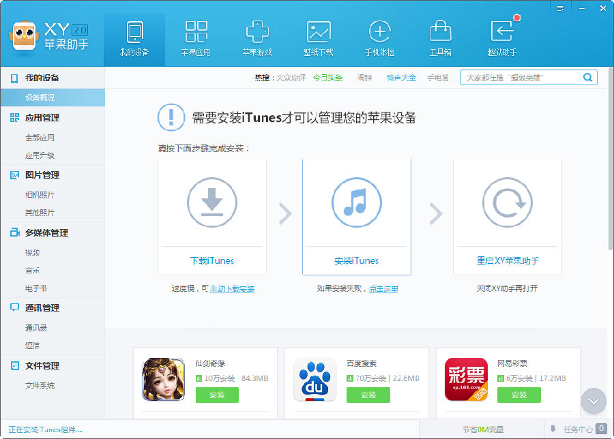
Task: Select 文件管理 sidebar section
Action: (53, 366)
